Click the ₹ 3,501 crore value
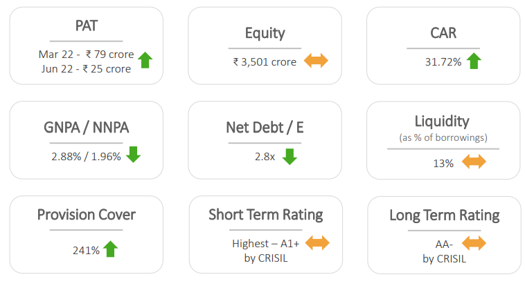The image size is (525, 288). (x=265, y=62)
